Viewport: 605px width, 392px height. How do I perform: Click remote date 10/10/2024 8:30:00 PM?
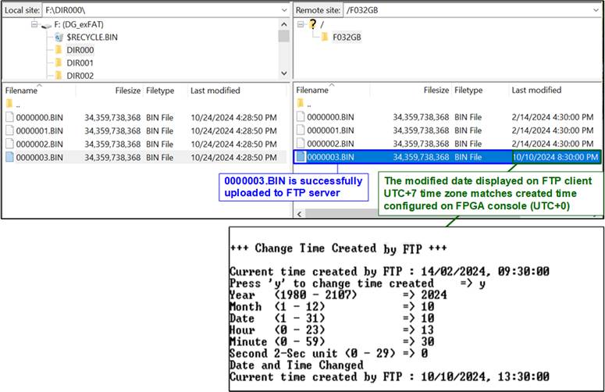pos(556,157)
